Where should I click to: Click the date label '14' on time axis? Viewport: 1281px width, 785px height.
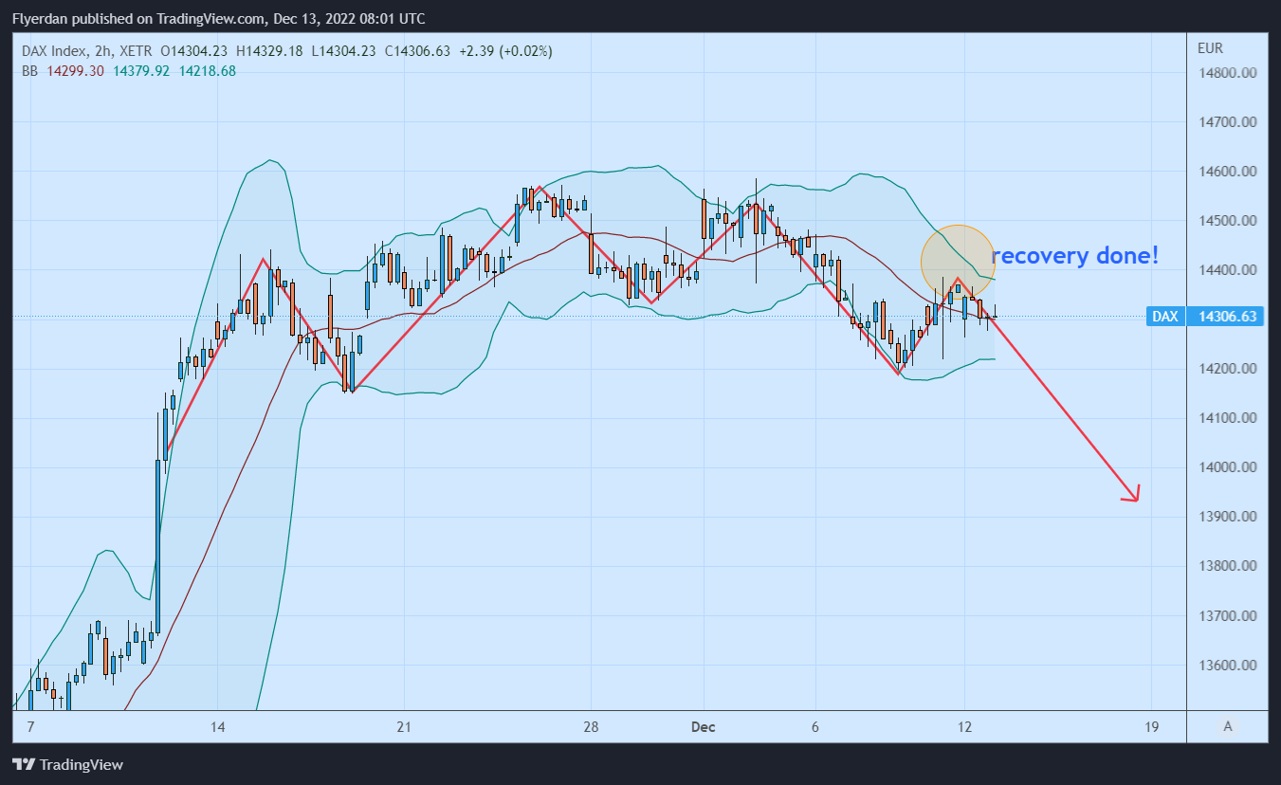pyautogui.click(x=218, y=727)
